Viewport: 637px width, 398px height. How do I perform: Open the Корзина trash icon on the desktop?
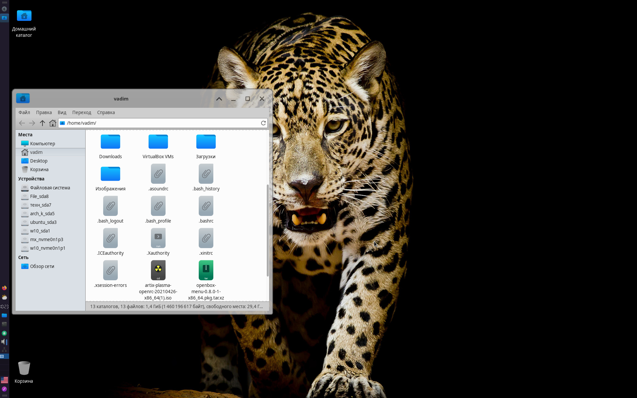pyautogui.click(x=24, y=368)
